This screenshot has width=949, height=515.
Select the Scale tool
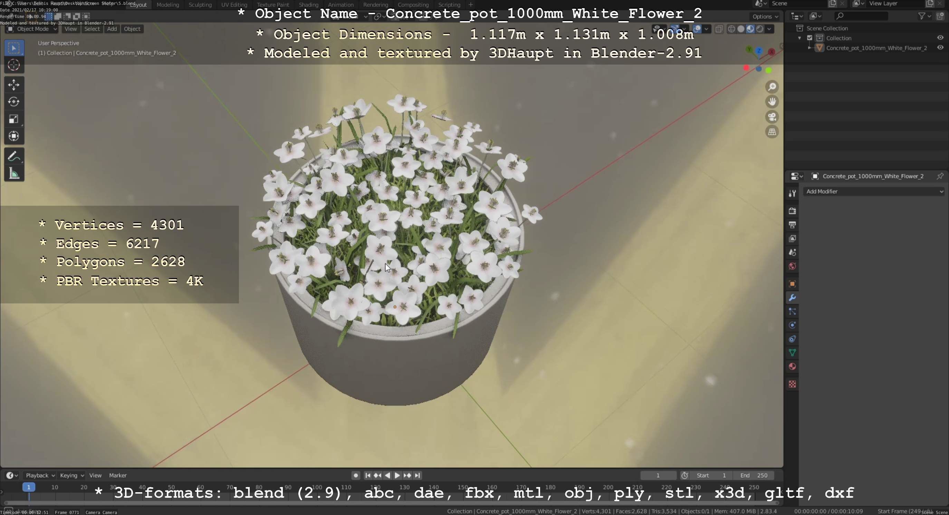point(14,119)
